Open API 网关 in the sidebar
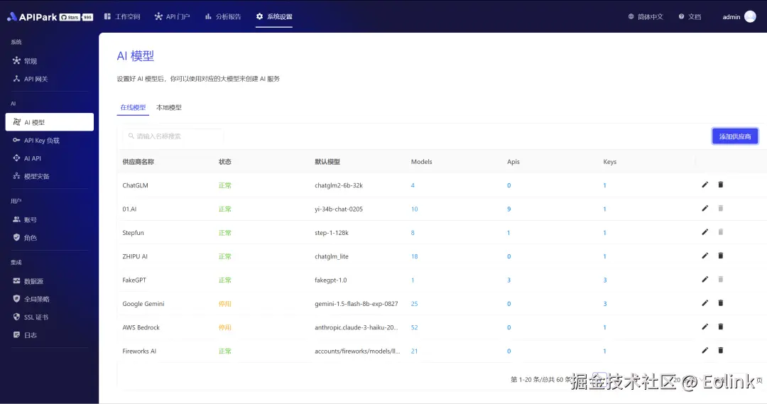Image resolution: width=767 pixels, height=404 pixels. [x=50, y=79]
